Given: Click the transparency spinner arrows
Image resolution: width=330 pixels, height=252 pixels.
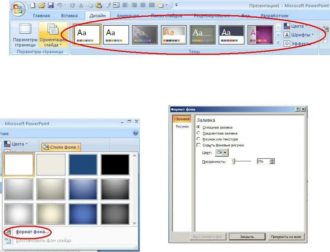Looking at the screenshot, I should [272, 161].
